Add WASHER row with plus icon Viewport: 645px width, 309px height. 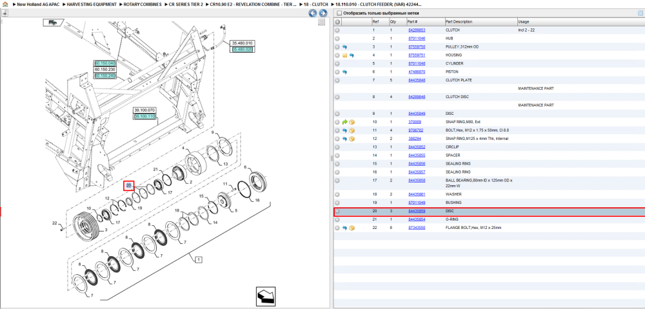click(337, 194)
